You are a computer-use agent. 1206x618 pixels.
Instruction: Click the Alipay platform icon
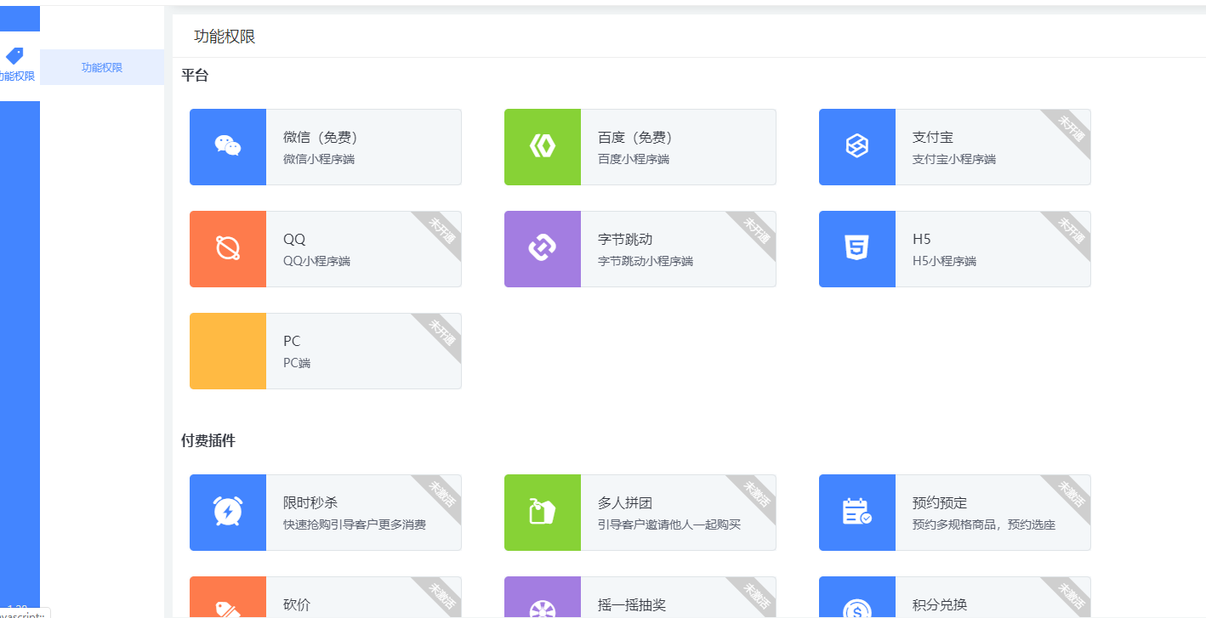pos(856,146)
